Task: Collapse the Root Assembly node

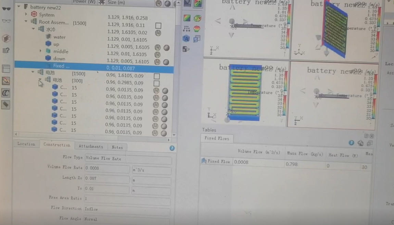Action: [26, 22]
